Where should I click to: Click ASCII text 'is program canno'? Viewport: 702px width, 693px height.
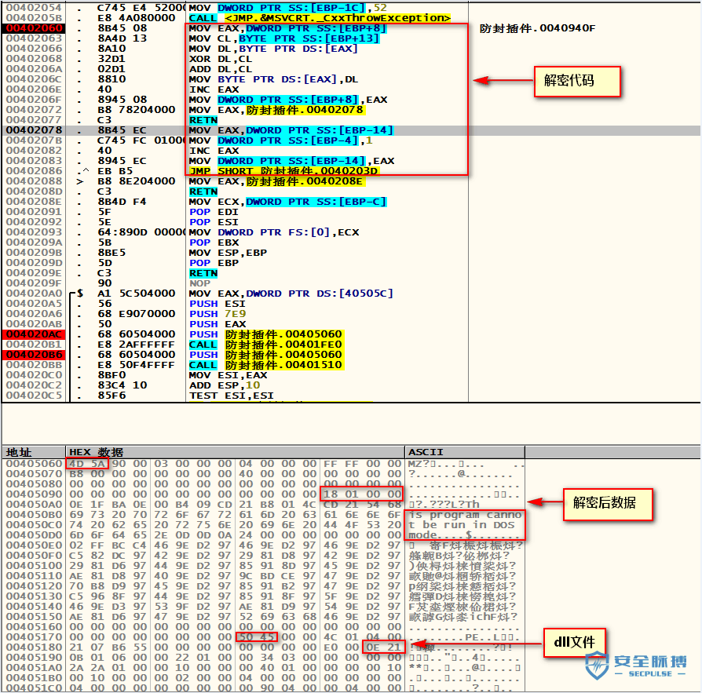click(x=465, y=515)
